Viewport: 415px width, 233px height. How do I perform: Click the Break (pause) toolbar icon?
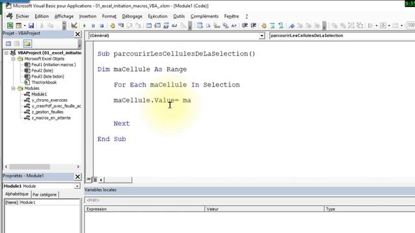(93, 26)
